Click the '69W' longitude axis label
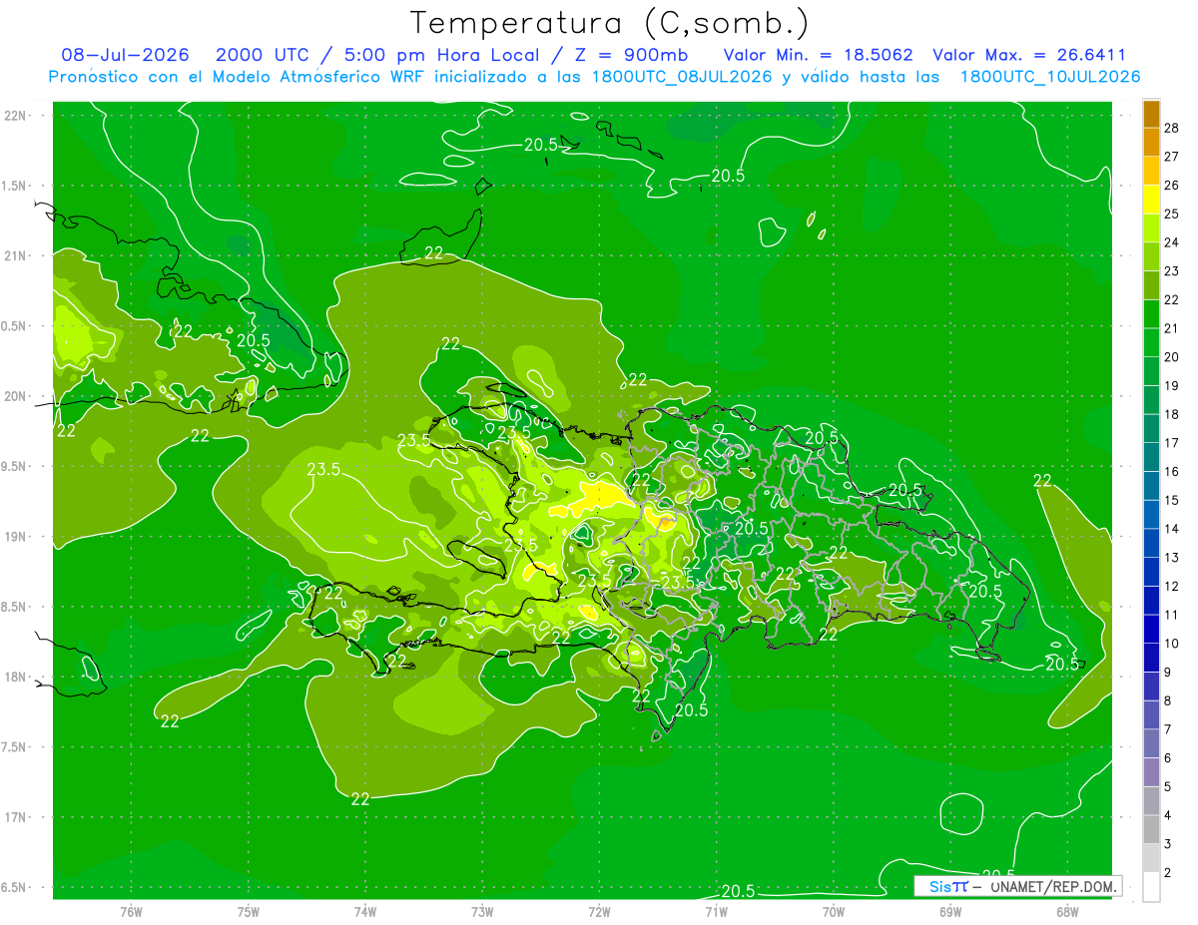 [949, 911]
